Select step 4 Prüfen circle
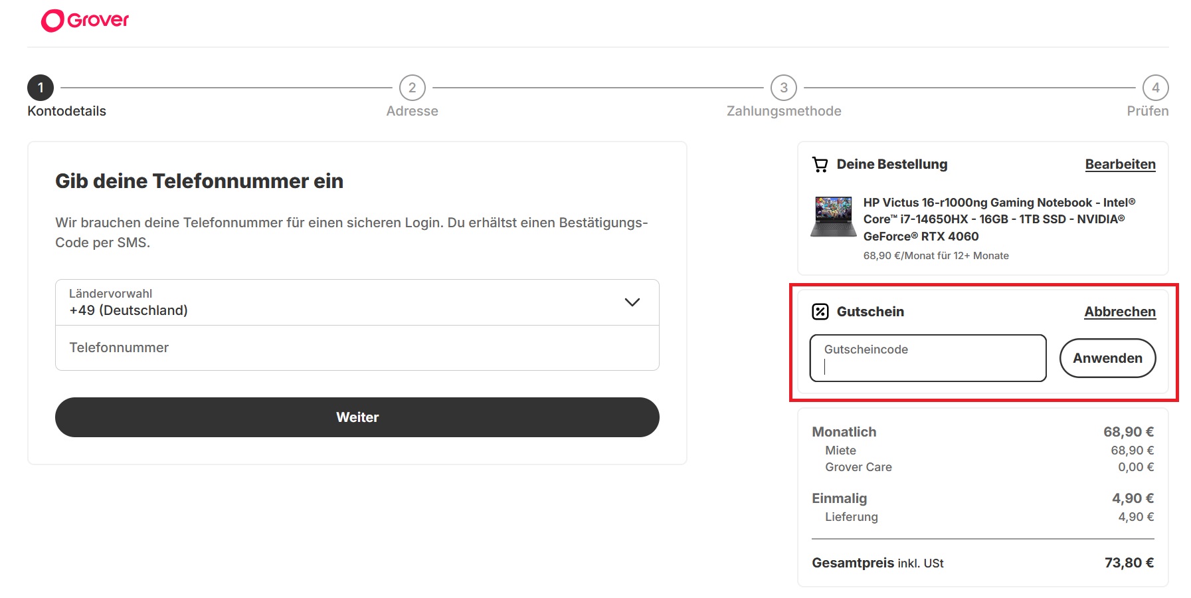This screenshot has height=598, width=1191. point(1156,88)
